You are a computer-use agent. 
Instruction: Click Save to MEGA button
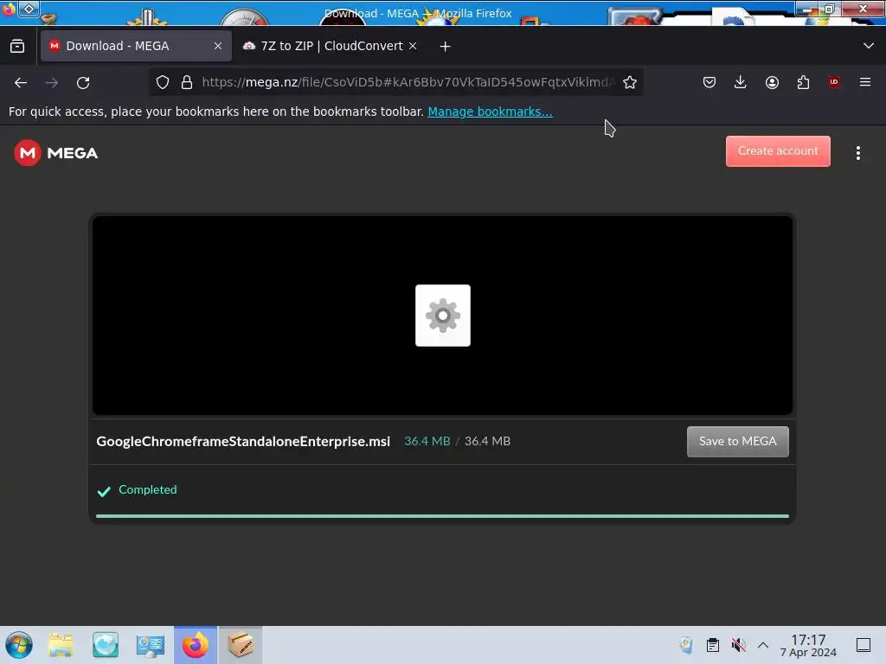pyautogui.click(x=737, y=442)
